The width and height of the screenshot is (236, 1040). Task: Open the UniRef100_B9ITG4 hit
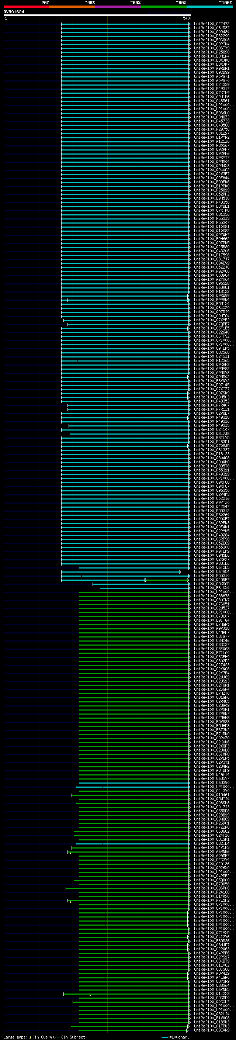(211, 621)
